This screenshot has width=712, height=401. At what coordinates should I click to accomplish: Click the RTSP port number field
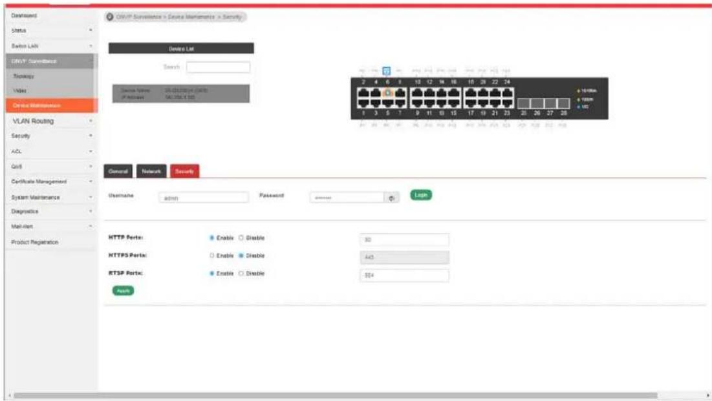point(404,275)
